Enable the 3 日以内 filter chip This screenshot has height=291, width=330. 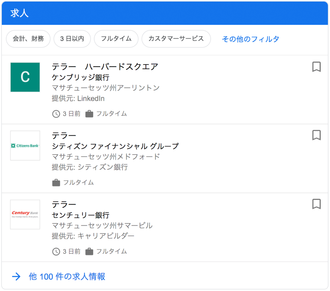point(72,39)
